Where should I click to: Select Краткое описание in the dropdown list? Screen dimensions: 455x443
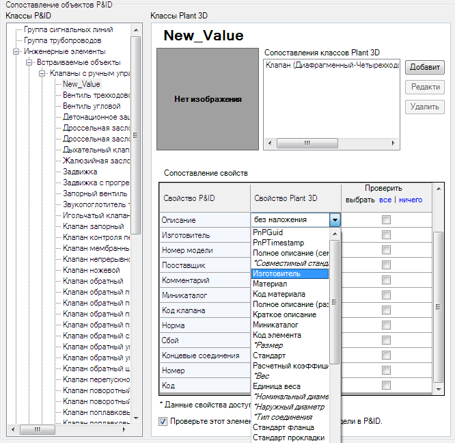pos(284,314)
